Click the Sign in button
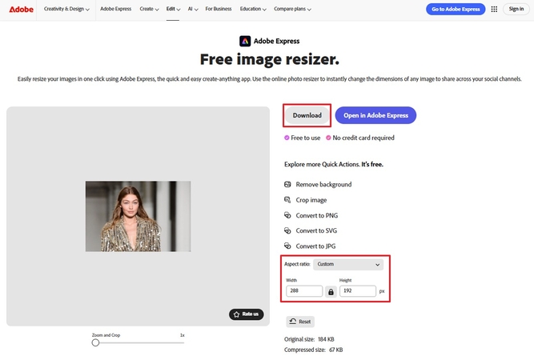Image resolution: width=534 pixels, height=360 pixels. click(x=516, y=9)
